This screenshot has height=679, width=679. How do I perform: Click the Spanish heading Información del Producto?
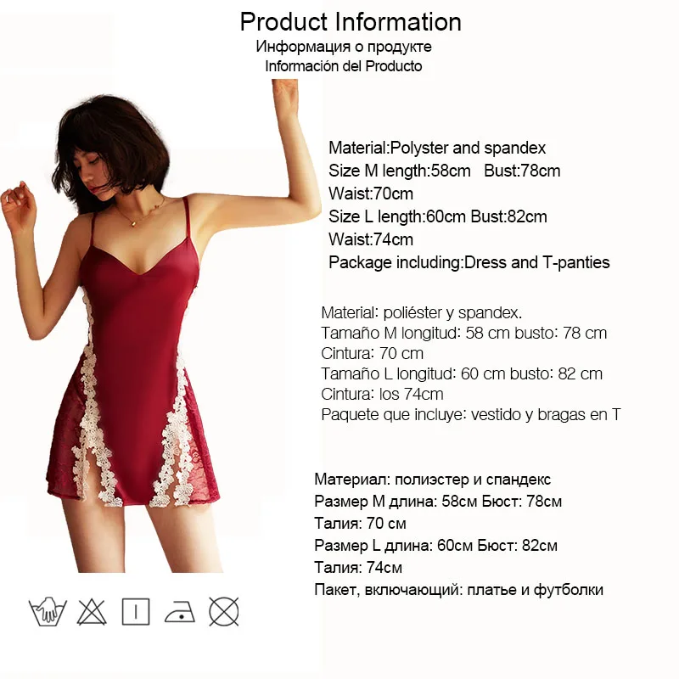(344, 66)
